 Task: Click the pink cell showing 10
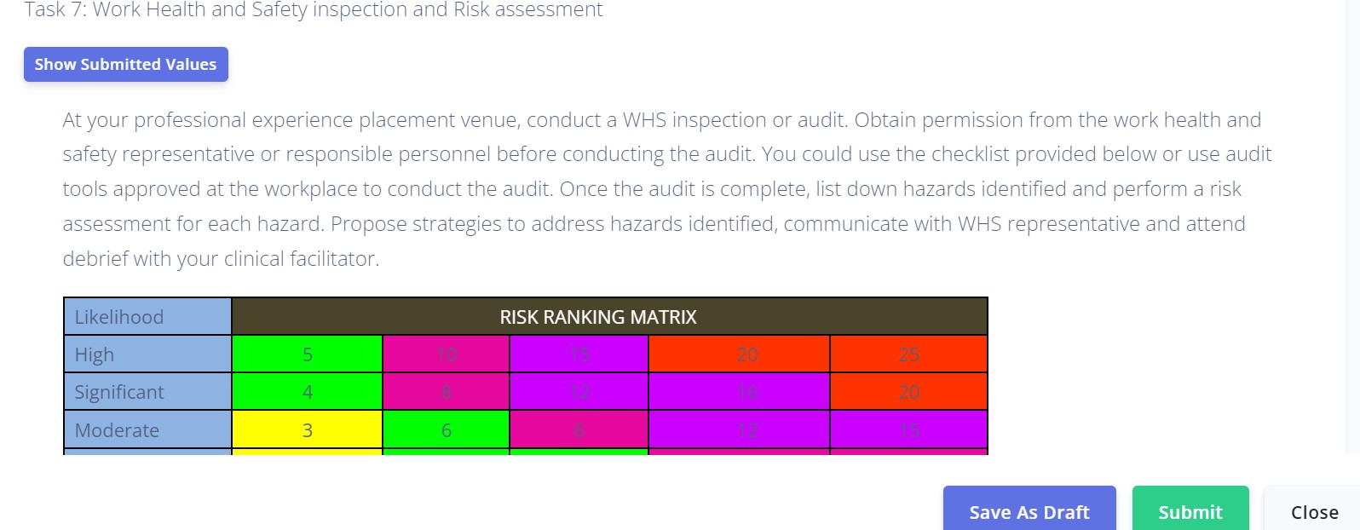(446, 354)
